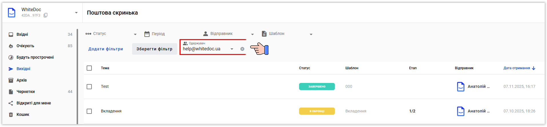
Task: Click the Відкриті для мене share icon
Action: (x=11, y=103)
